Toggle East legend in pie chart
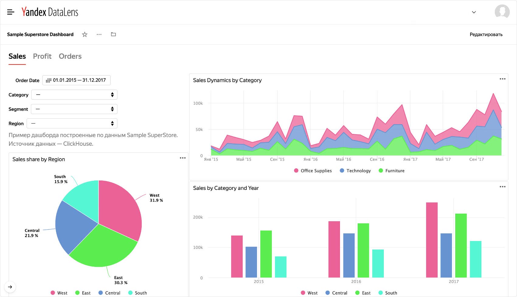 click(83, 293)
